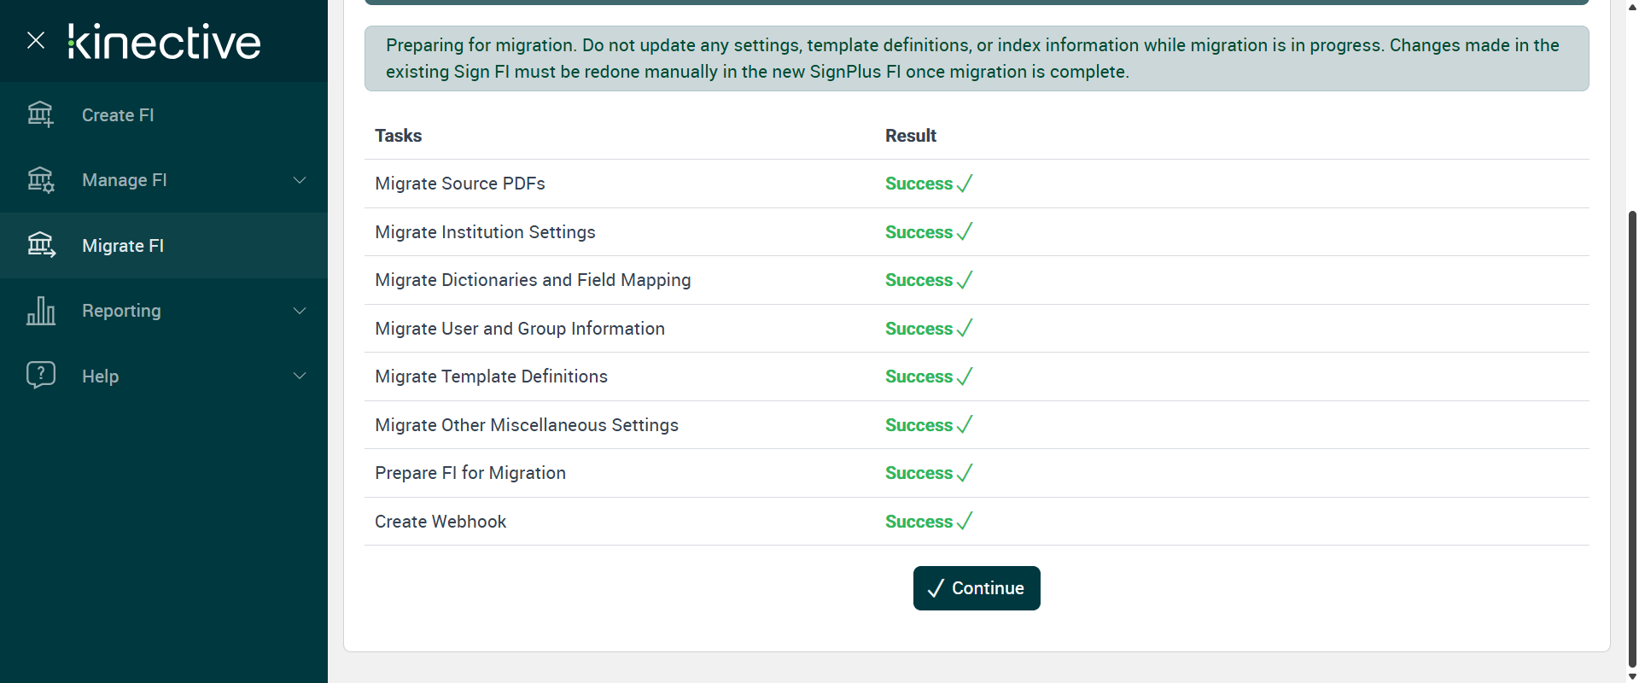
Task: Click the Help question mark icon
Action: [x=40, y=376]
